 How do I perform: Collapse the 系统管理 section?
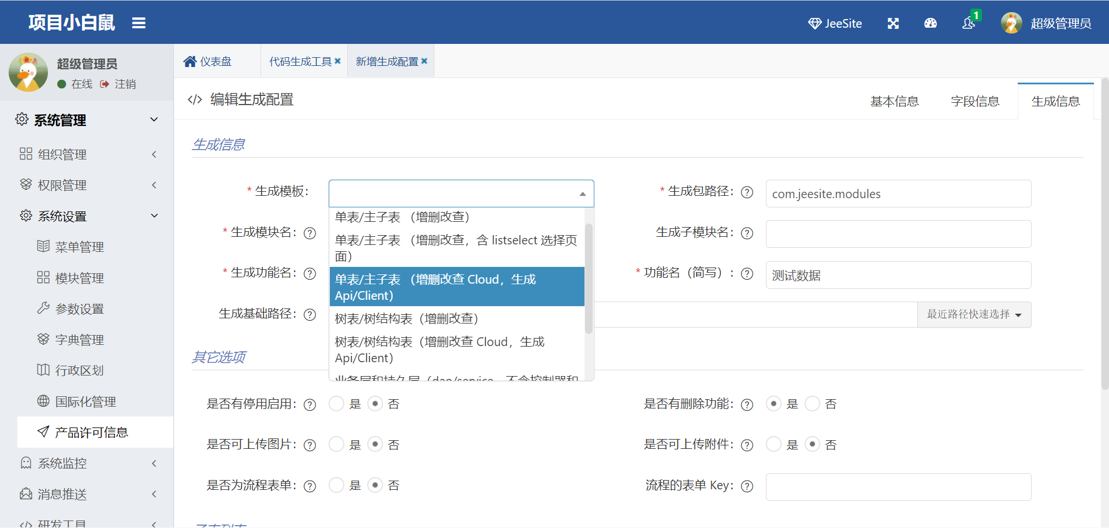click(87, 120)
